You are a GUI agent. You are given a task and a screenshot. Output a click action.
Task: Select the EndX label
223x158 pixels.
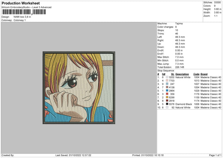(161, 50)
